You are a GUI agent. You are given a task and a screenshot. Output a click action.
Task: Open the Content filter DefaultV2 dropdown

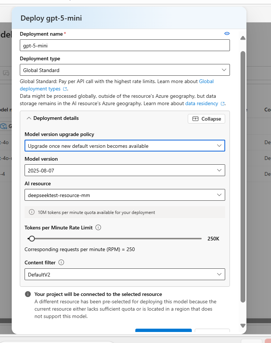[125, 274]
